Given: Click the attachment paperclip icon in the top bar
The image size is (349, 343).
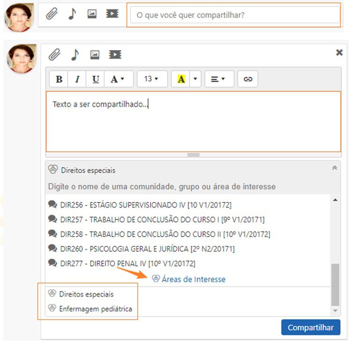Looking at the screenshot, I should (x=52, y=14).
